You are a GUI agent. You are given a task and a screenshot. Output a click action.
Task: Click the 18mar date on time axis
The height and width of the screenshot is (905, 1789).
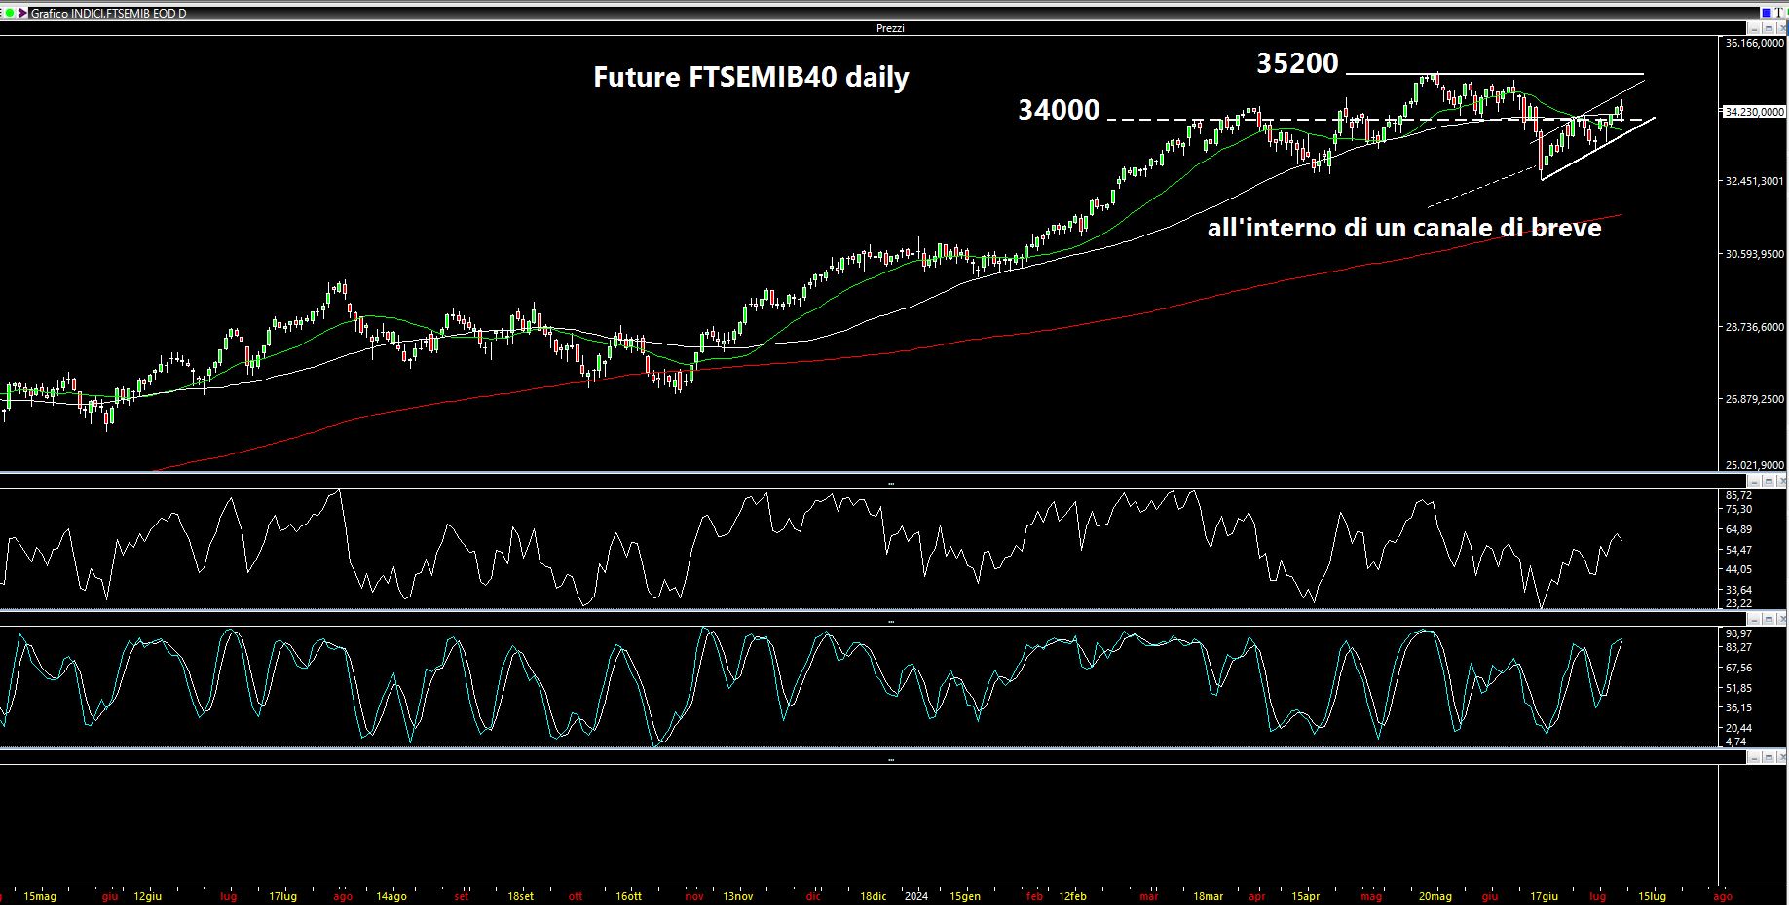tap(1208, 896)
